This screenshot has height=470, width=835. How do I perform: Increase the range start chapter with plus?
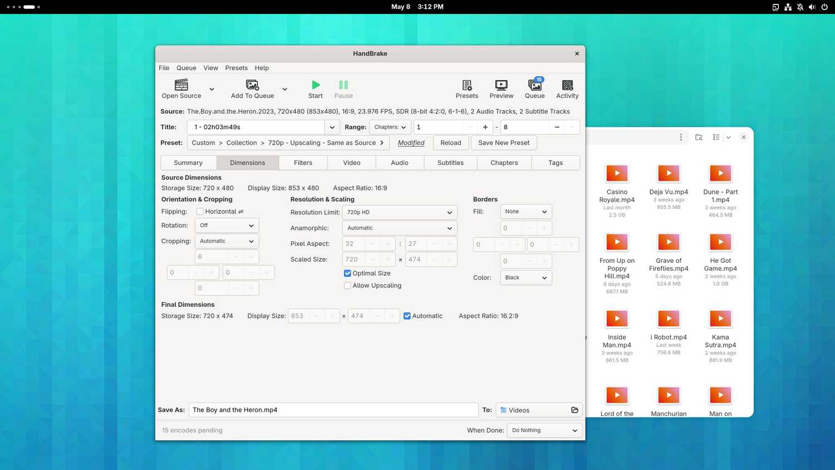click(x=485, y=127)
